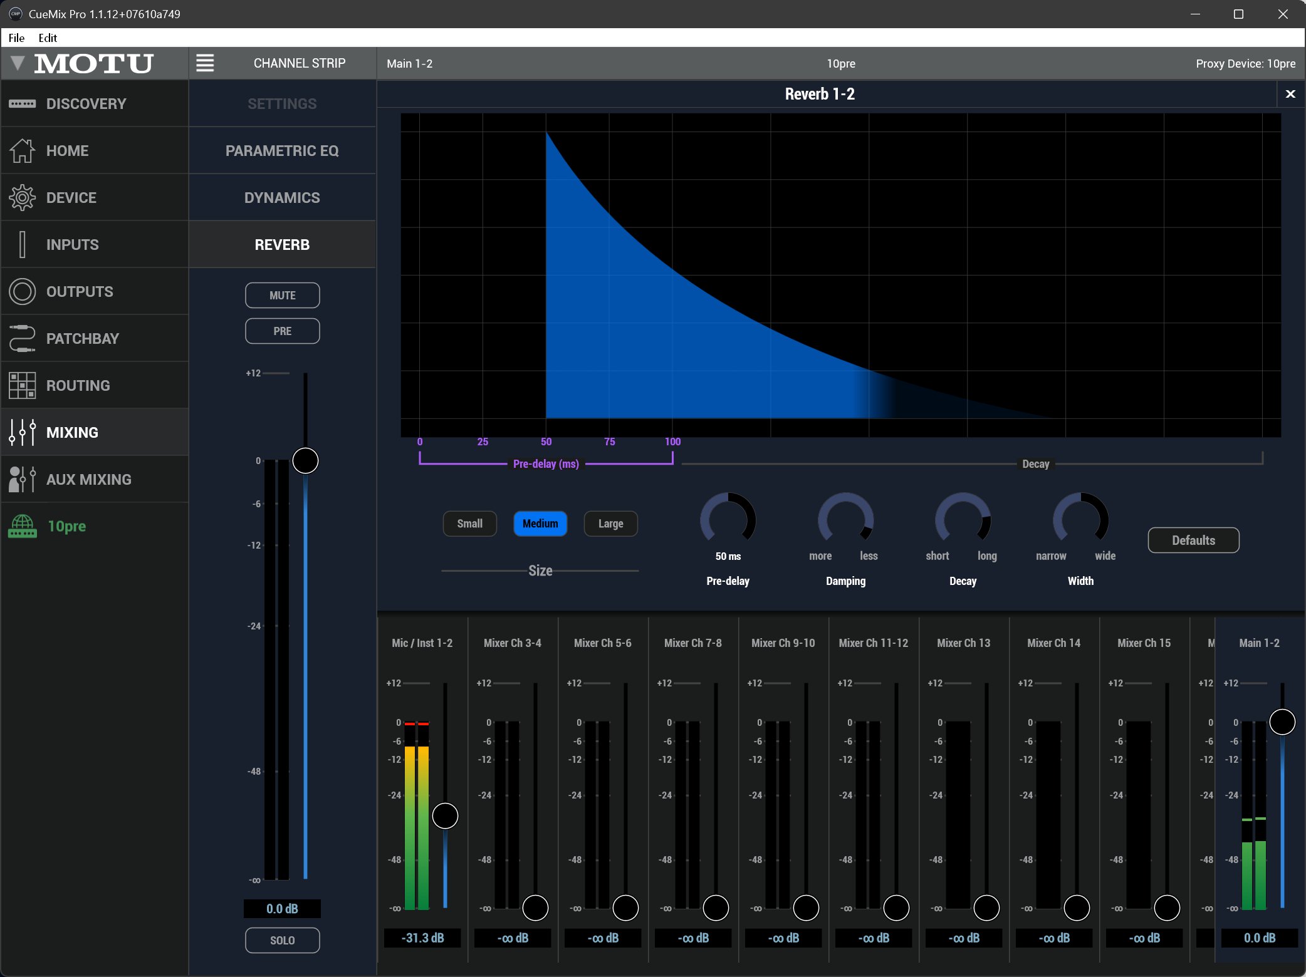
Task: Maximize the CueMix Pro window
Action: coord(1238,14)
